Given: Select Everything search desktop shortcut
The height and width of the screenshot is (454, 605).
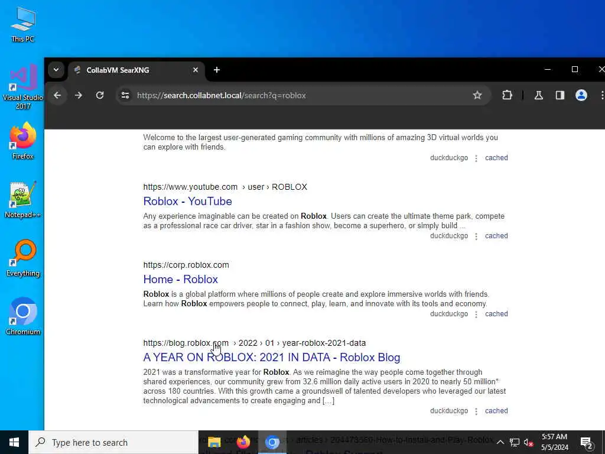Looking at the screenshot, I should [23, 258].
